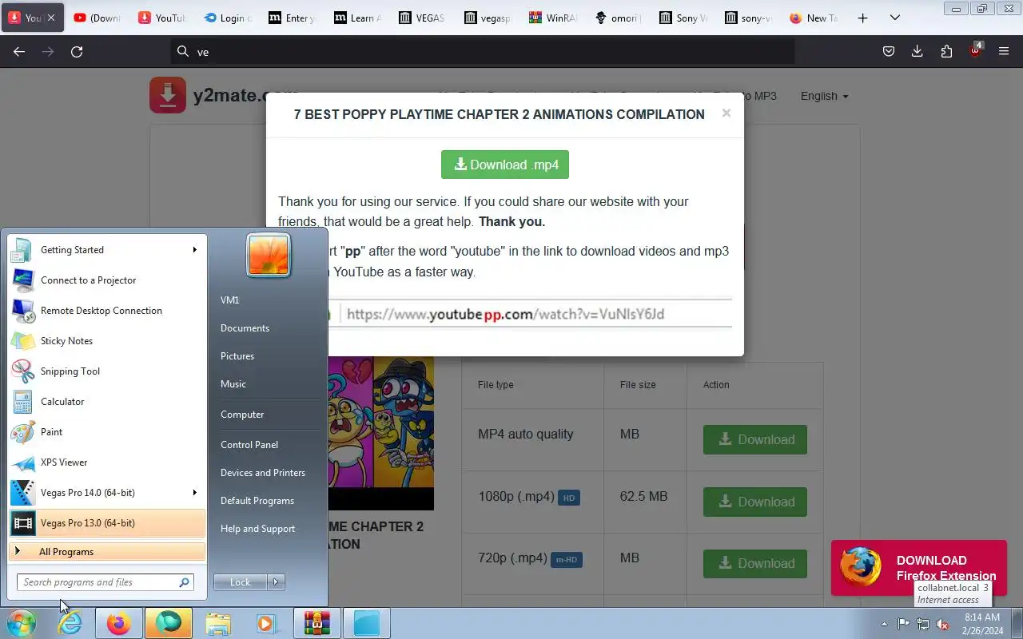This screenshot has height=639, width=1023.
Task: Start Remote Desktop Connection
Action: coord(107,311)
